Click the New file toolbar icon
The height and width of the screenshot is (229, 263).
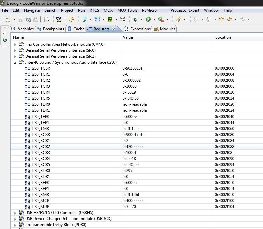pos(8,19)
